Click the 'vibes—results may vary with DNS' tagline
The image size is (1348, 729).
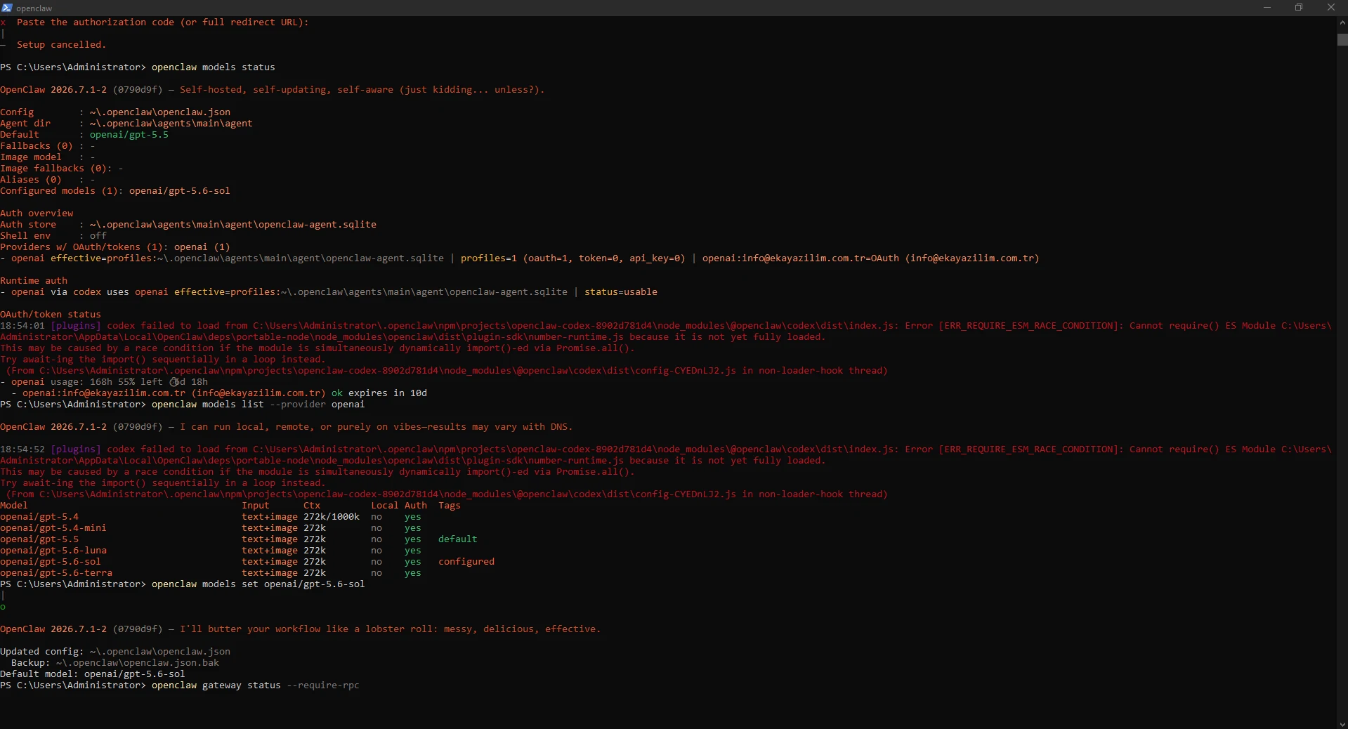coord(377,427)
